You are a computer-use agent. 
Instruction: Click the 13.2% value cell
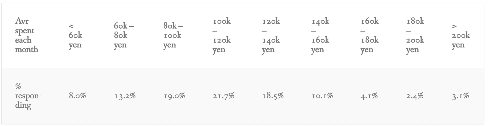pos(125,96)
